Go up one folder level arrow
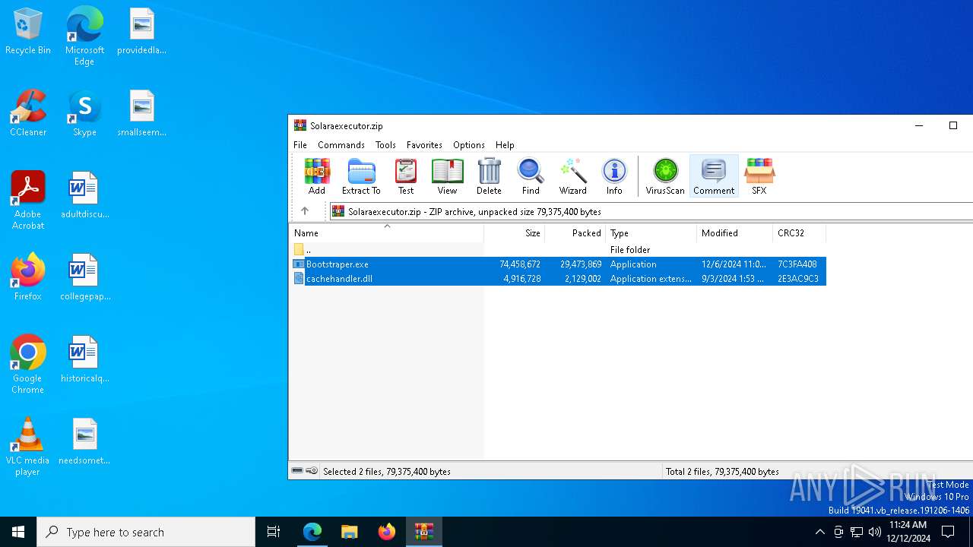 pos(305,211)
